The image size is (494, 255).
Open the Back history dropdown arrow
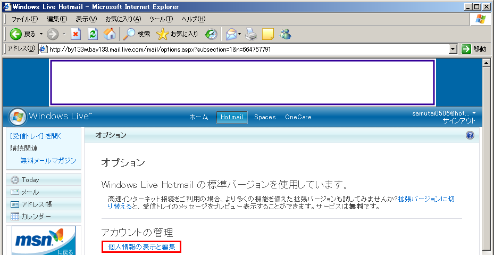click(x=41, y=34)
